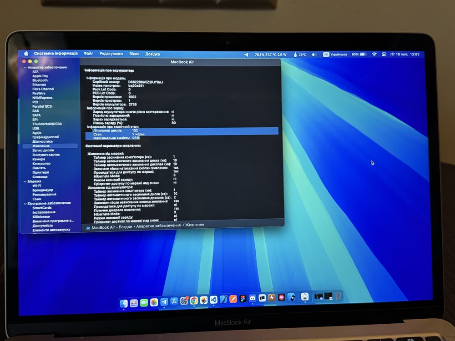Screen dimensions: 455x341
Task: Open Launchpad in the dock
Action: (134, 303)
